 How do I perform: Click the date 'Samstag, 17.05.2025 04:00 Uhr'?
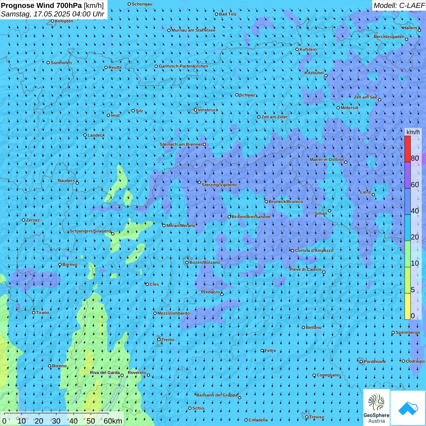pyautogui.click(x=53, y=14)
